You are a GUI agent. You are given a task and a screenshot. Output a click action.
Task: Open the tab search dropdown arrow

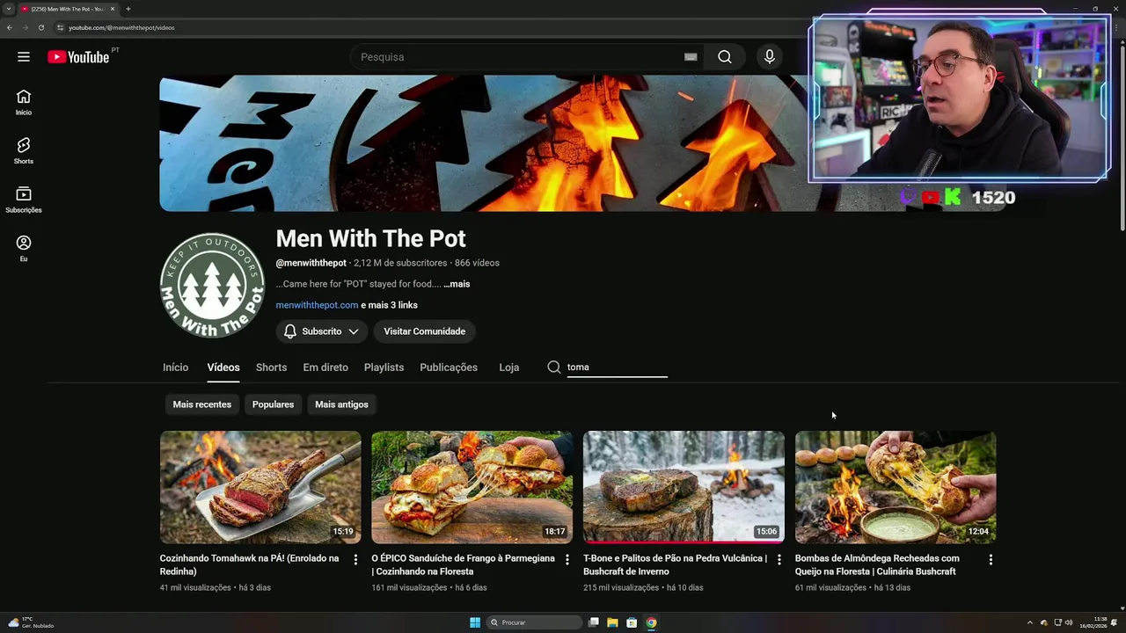point(9,9)
